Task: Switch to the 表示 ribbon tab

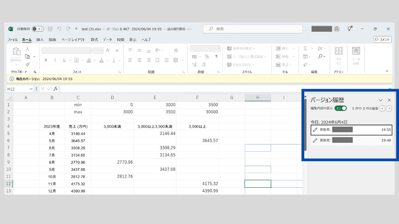Action: [x=133, y=40]
